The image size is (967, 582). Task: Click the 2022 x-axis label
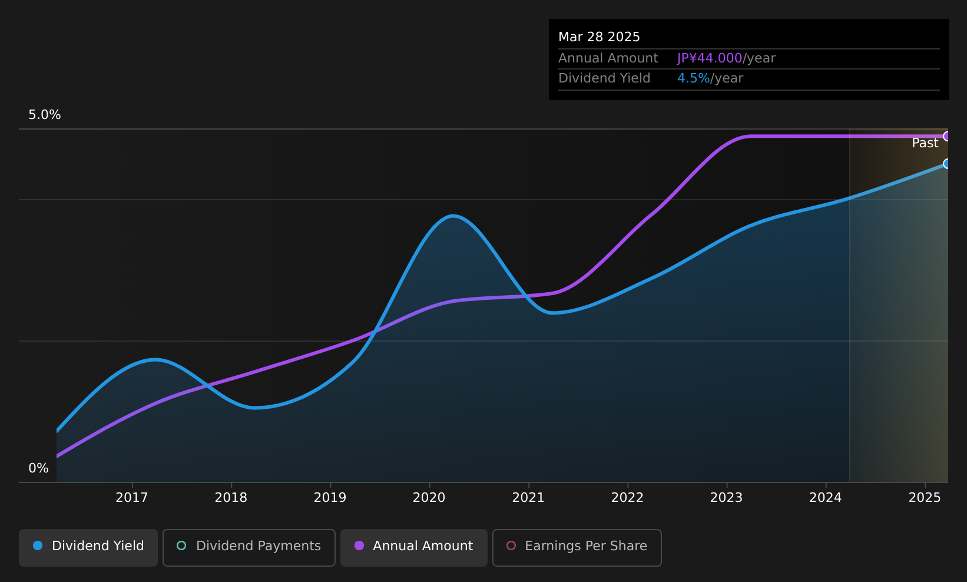click(627, 498)
